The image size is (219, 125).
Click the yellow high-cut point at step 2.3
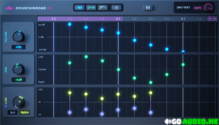click(151, 93)
